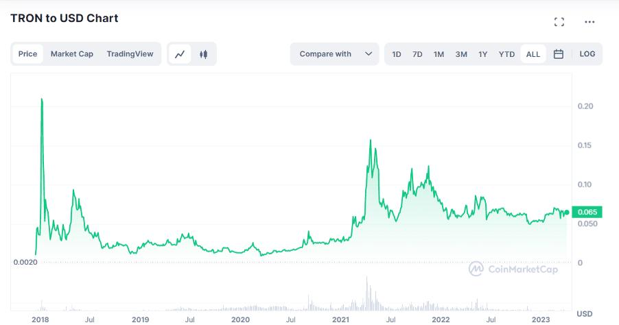
Task: Select the ALL time range
Action: [x=533, y=54]
